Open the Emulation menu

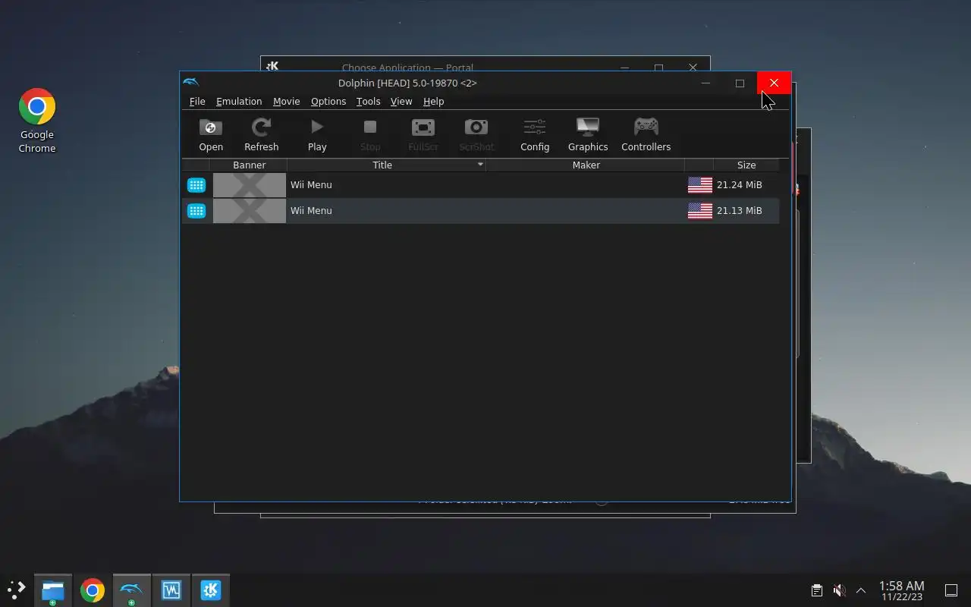coord(239,102)
